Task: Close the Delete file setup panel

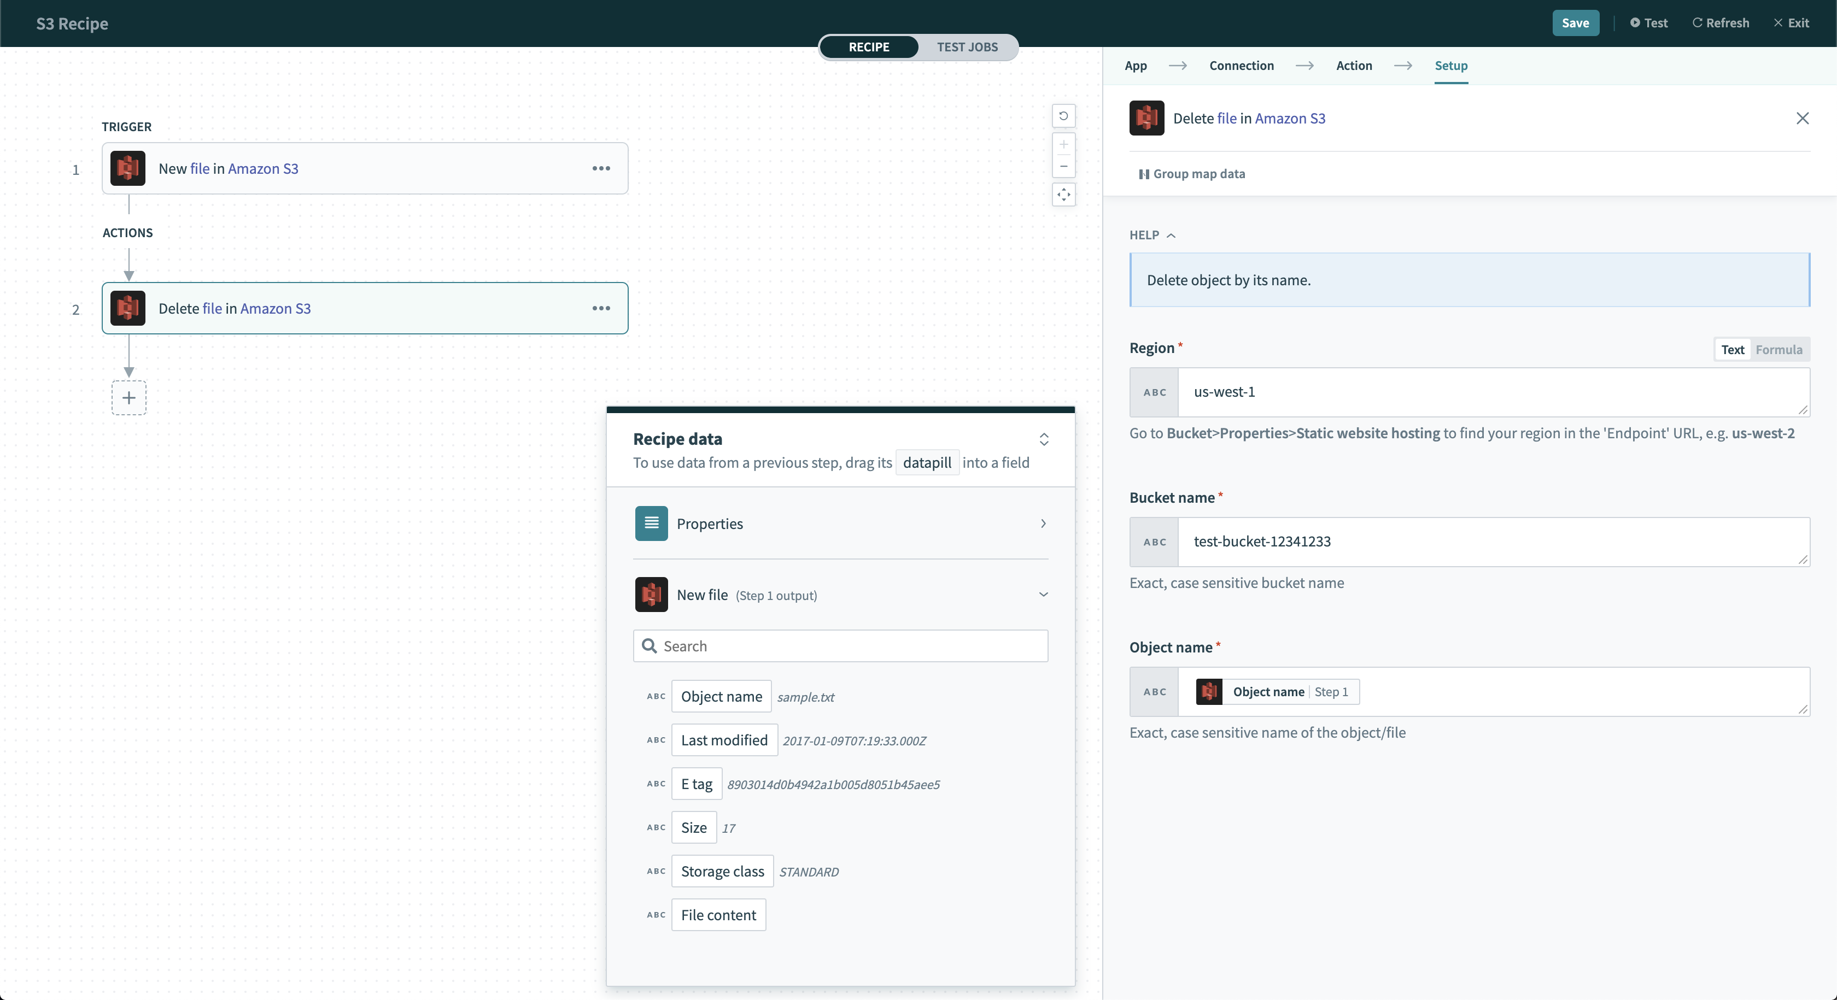Action: coord(1802,119)
